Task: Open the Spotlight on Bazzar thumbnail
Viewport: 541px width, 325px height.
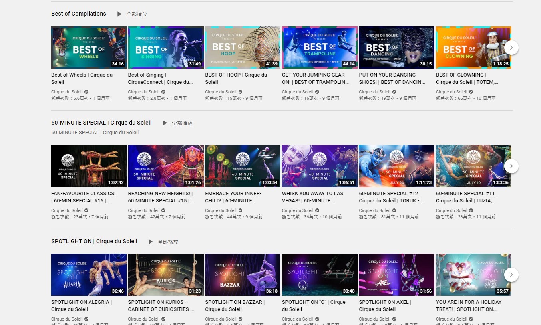Action: point(243,275)
